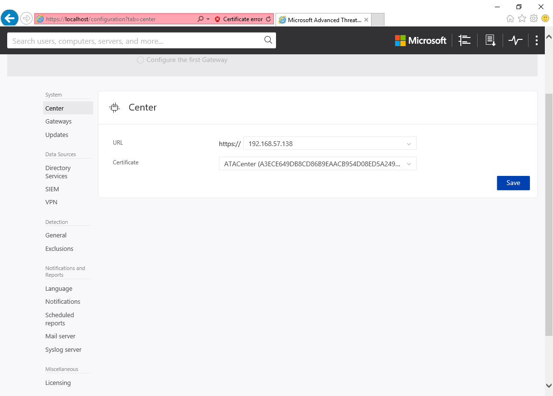The width and height of the screenshot is (553, 396).
Task: Open browser Tools gear icon
Action: [534, 18]
